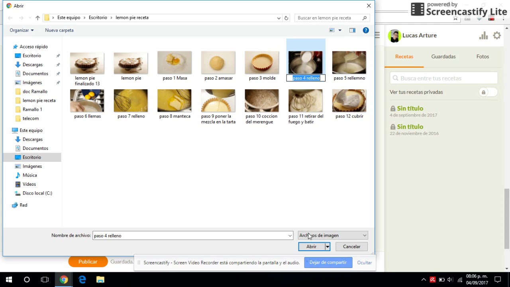
Task: Click Nueva carpeta in the toolbar
Action: tap(59, 30)
